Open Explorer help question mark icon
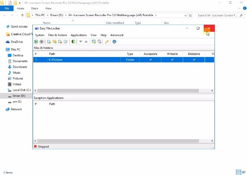The height and width of the screenshot is (175, 247). point(245,8)
